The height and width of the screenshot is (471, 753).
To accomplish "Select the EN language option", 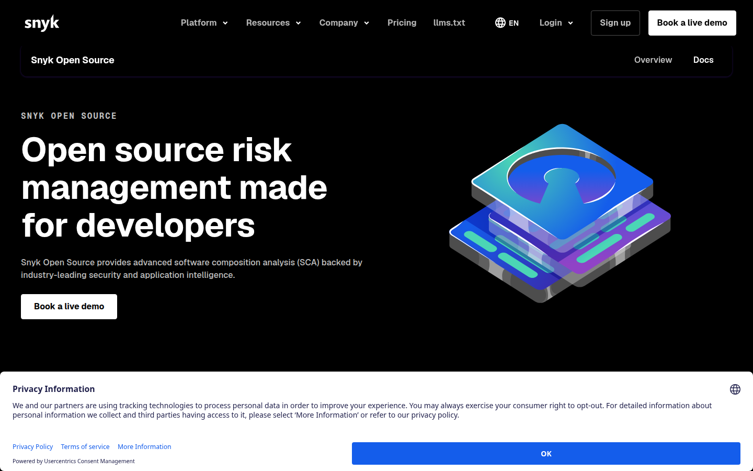I will pyautogui.click(x=514, y=23).
